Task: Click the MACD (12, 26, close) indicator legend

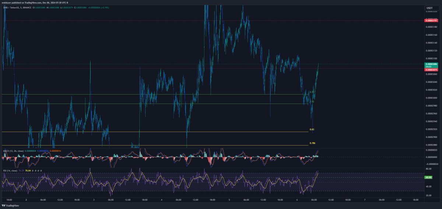Action: point(13,150)
